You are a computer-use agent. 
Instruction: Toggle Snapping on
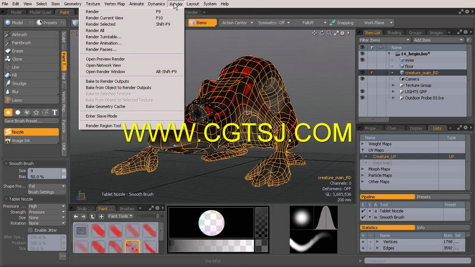(x=343, y=23)
